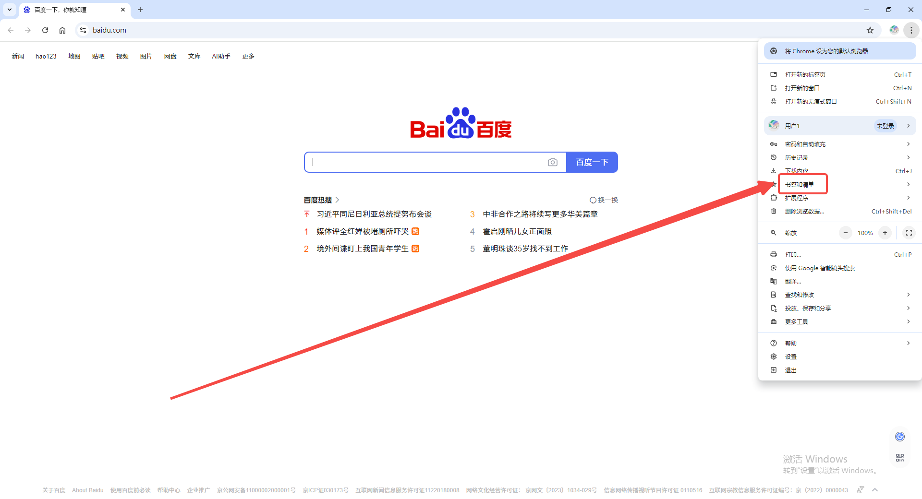Select 删除浏览数据 menu item
922x499 pixels.
pyautogui.click(x=840, y=211)
